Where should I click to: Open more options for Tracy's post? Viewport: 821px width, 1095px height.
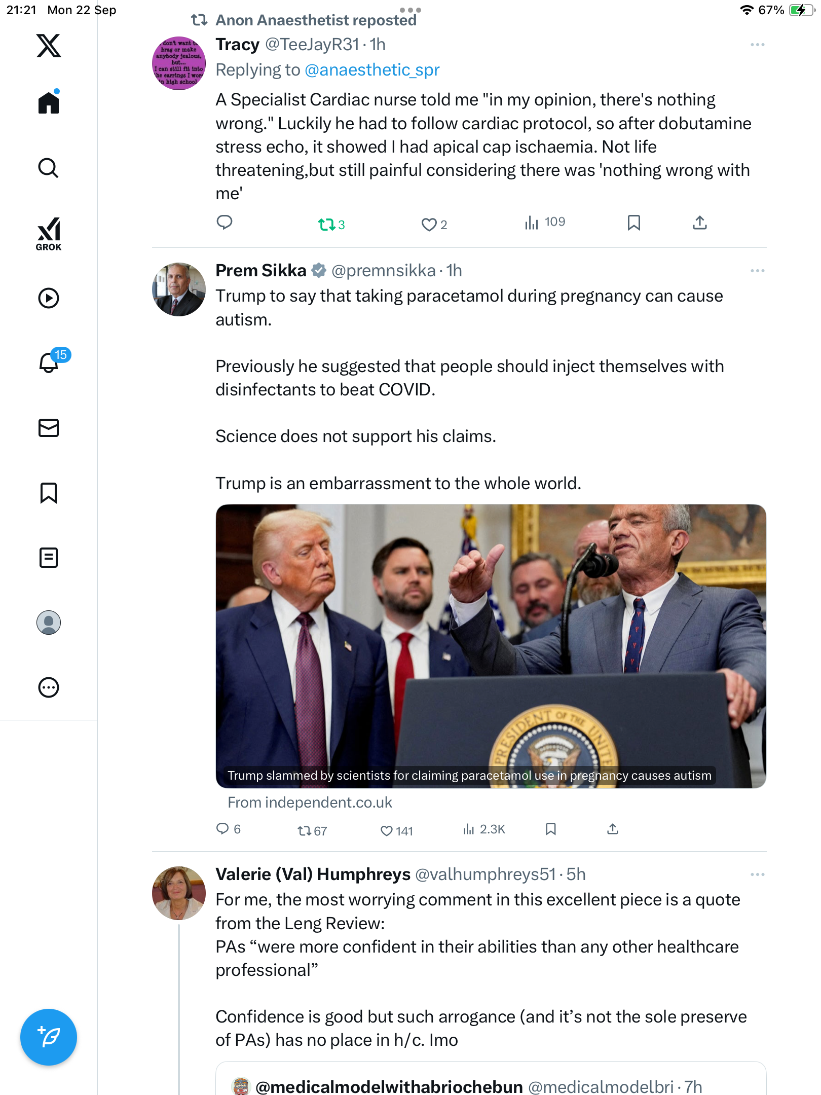[x=757, y=45]
